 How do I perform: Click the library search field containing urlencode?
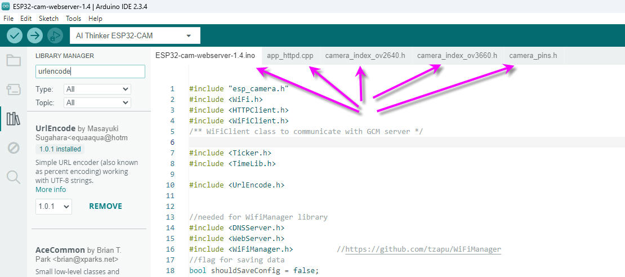(90, 72)
